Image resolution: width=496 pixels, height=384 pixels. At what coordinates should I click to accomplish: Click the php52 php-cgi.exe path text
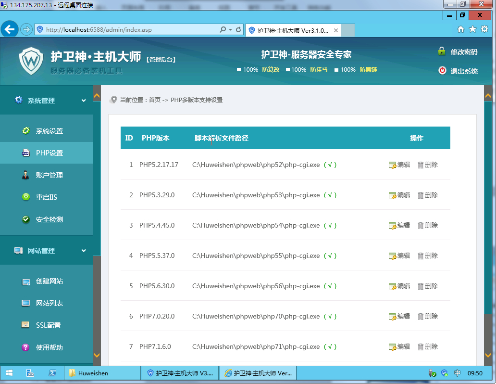point(256,165)
